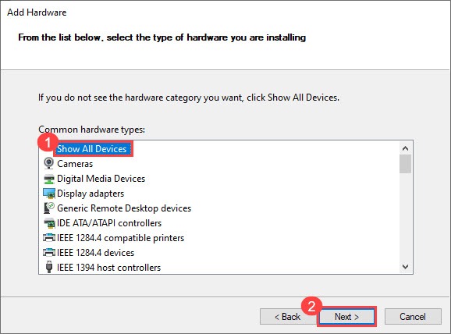Click the list scroll down arrow
Screen dimensions: 451x334
pyautogui.click(x=405, y=267)
